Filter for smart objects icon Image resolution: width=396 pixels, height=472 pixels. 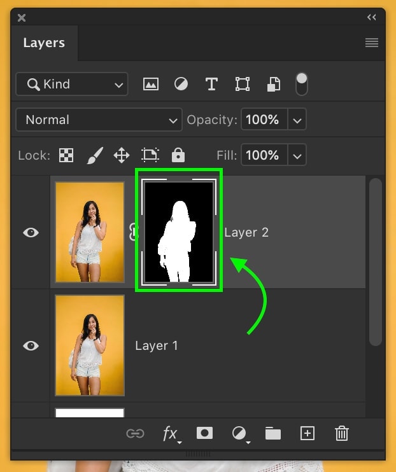[274, 84]
